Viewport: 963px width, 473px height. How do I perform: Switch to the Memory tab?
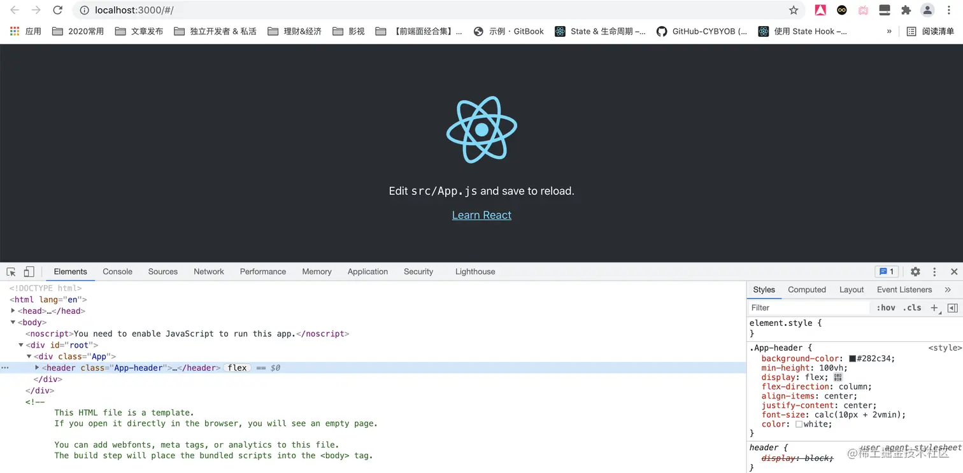tap(317, 272)
